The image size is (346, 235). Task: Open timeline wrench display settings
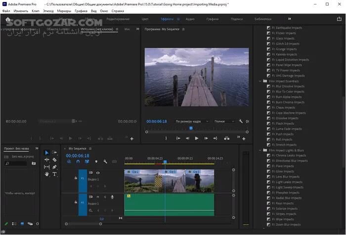(x=105, y=162)
